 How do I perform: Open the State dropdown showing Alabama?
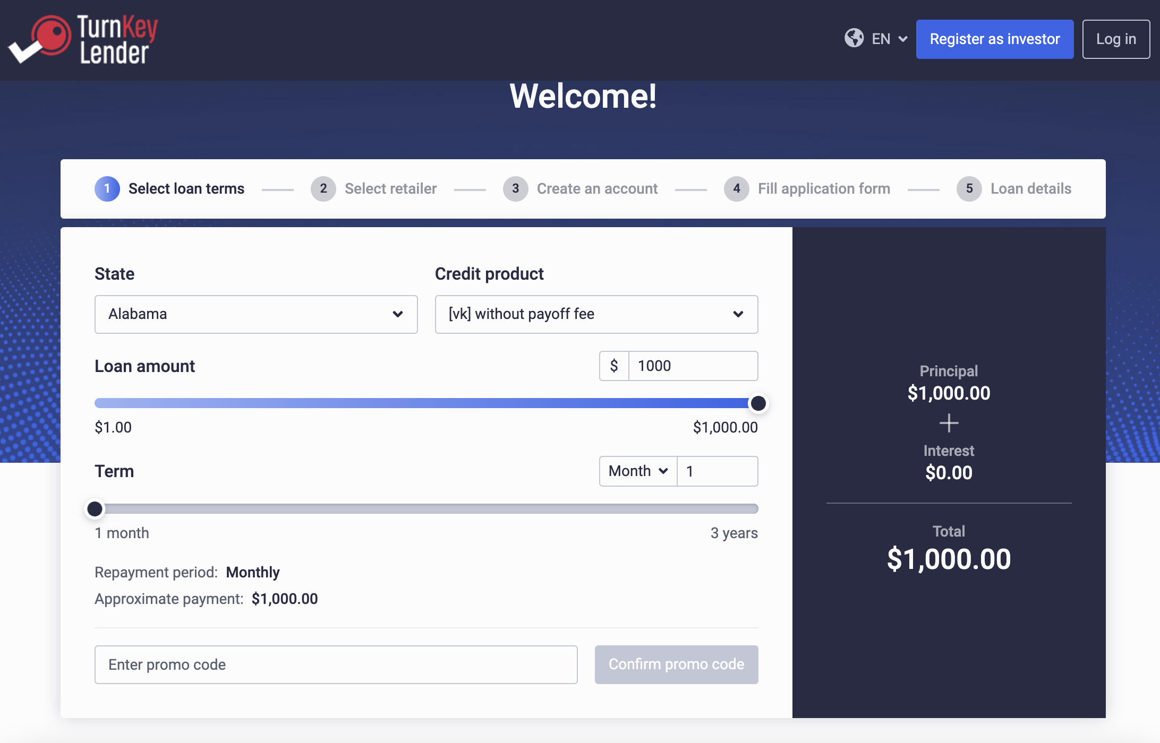256,314
